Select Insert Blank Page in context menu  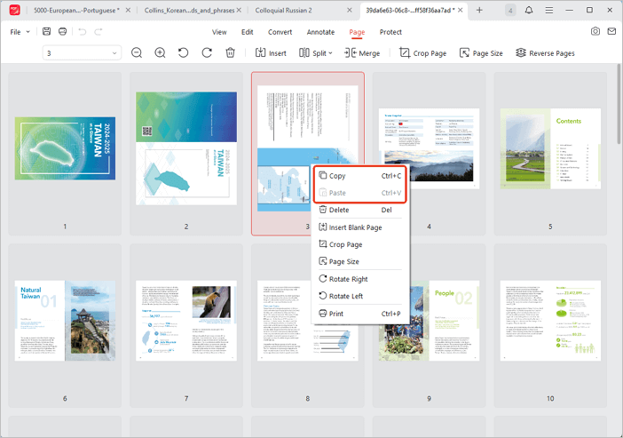355,227
